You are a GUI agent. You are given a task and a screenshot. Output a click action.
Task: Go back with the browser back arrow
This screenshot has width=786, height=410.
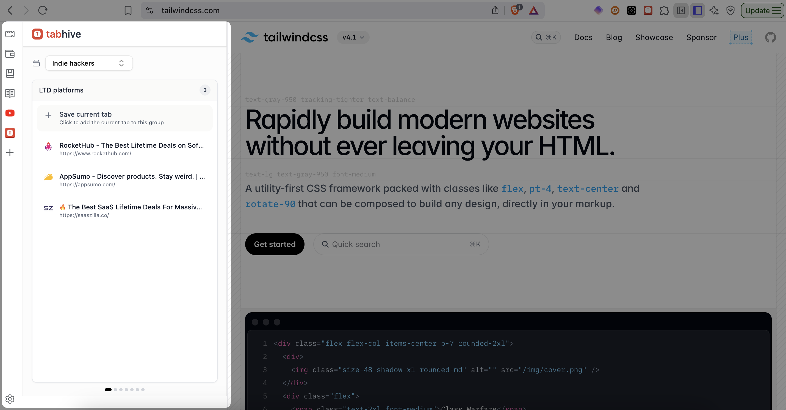(x=10, y=11)
